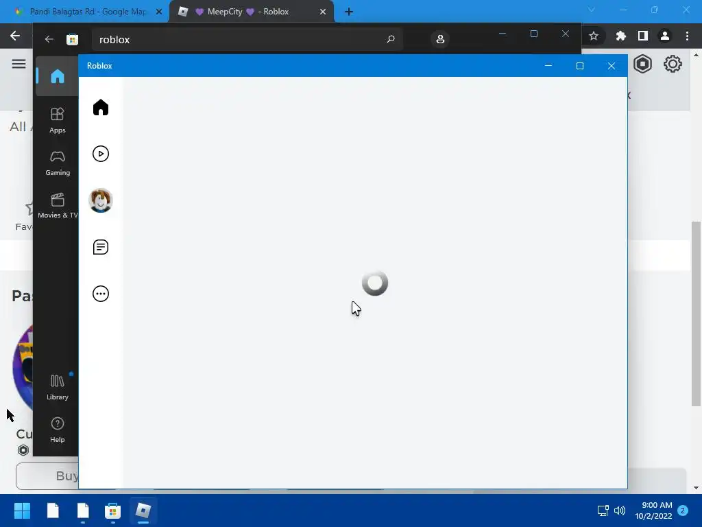Image resolution: width=702 pixels, height=527 pixels.
Task: Open the settings gear on Roblox web page
Action: pos(673,64)
